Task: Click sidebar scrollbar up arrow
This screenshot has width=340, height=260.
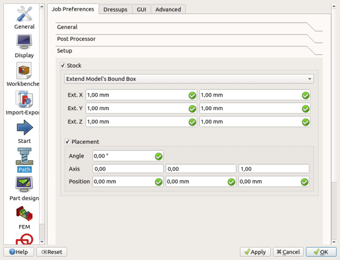Action: [42, 6]
